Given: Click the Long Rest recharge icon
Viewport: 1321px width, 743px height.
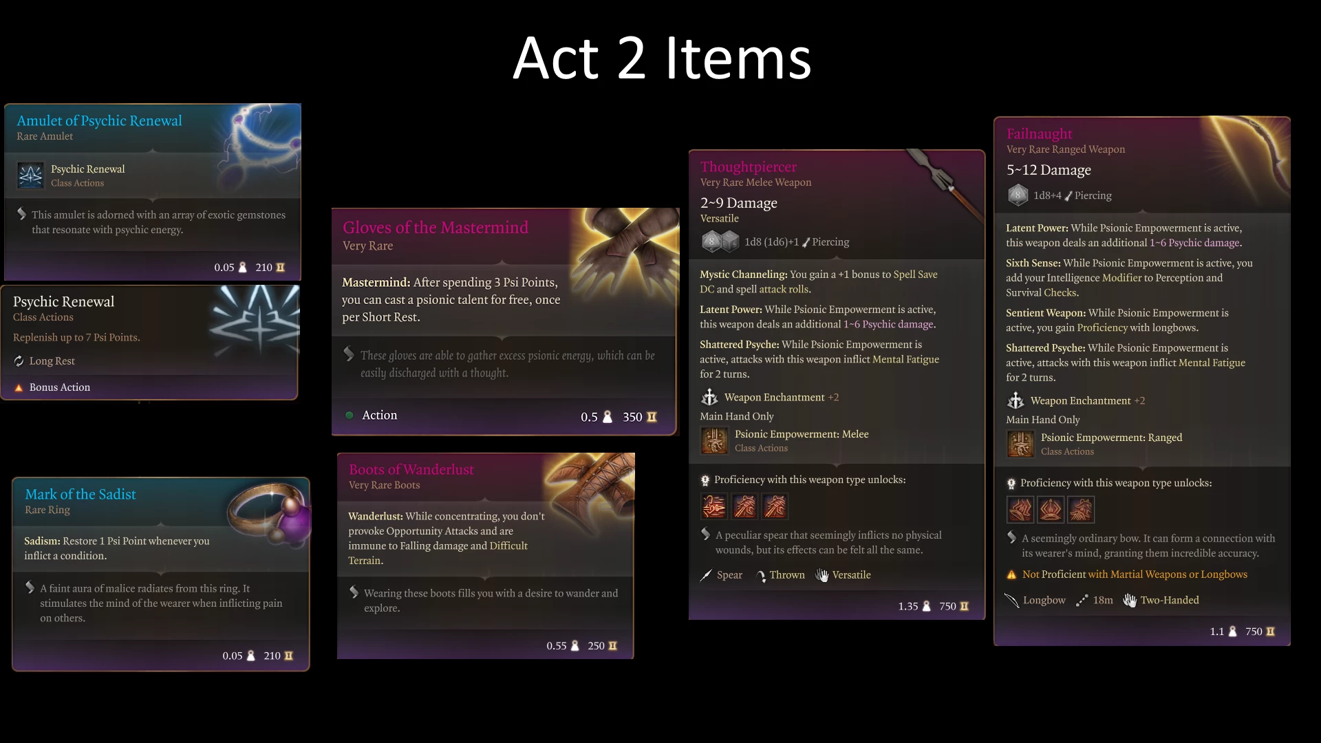Looking at the screenshot, I should 19,361.
